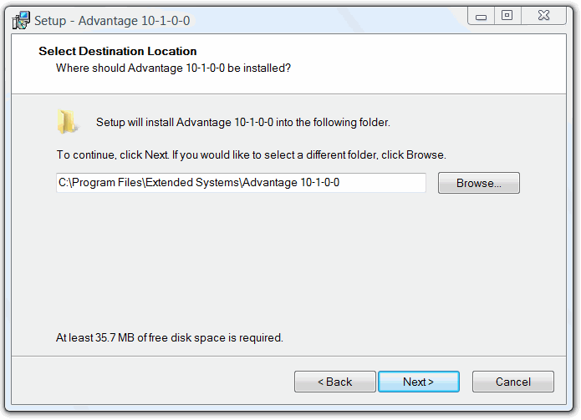581x420 pixels.
Task: Click the empty title bar area left of Minimize
Action: (334, 18)
